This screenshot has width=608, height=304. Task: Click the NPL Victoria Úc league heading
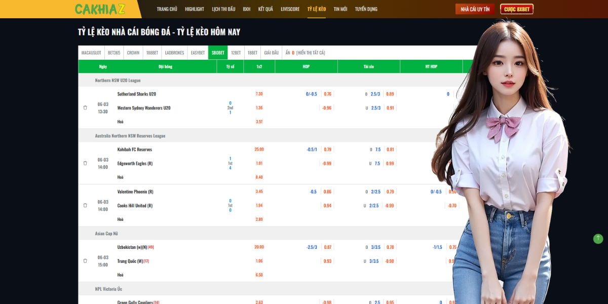click(x=108, y=289)
